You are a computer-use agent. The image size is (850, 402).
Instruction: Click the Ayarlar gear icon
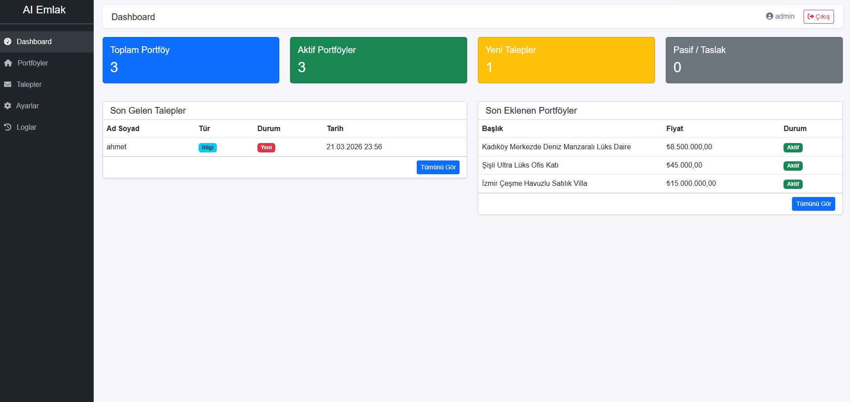(x=8, y=106)
